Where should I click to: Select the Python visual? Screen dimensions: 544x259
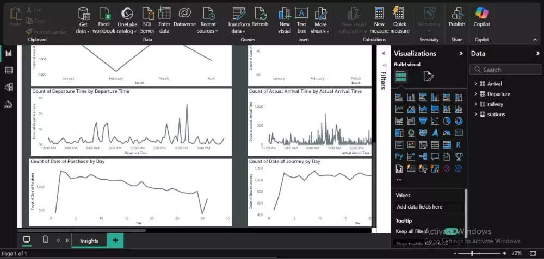click(x=399, y=156)
